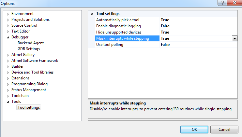
Task: Expand the Atmel Software Framework node
Action: [x=8, y=61]
